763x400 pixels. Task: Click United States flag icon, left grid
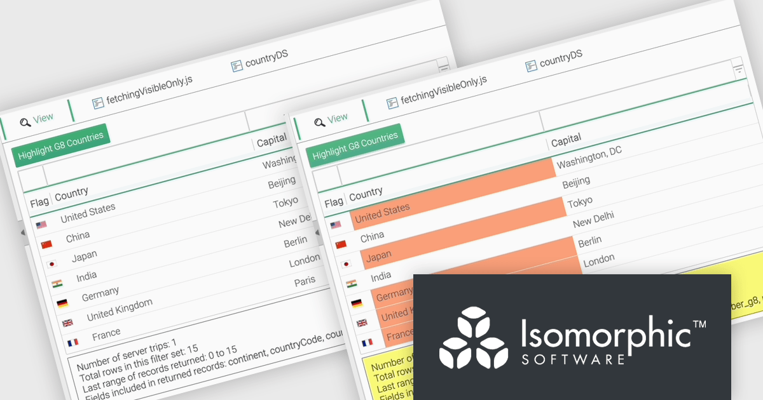[41, 225]
